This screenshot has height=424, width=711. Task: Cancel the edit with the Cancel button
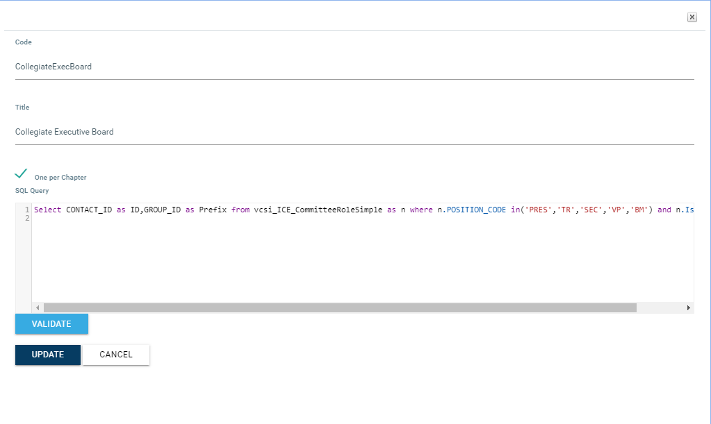(x=116, y=355)
